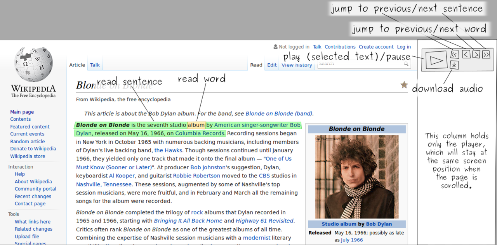Open Featured content link

coord(30,127)
